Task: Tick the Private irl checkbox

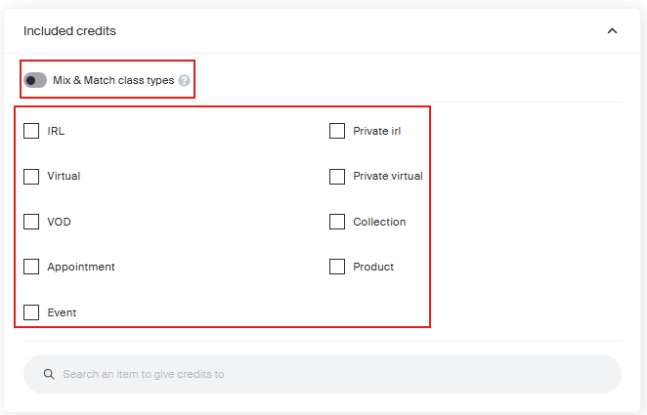Action: coord(337,131)
